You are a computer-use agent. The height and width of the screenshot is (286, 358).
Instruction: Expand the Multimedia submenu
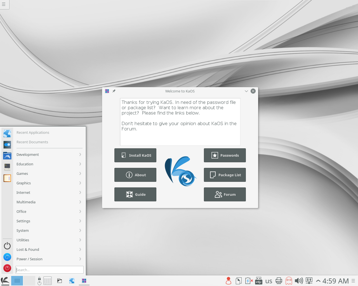(x=49, y=202)
